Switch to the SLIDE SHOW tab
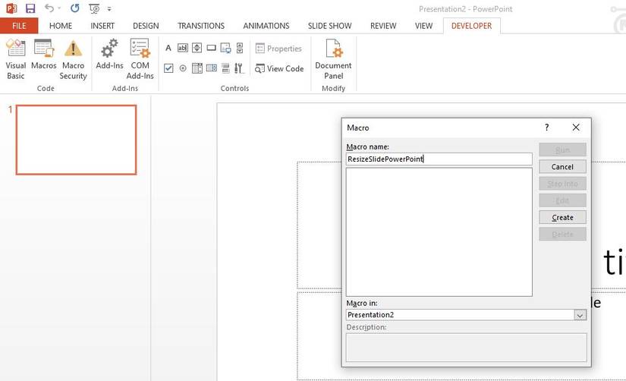Viewport: 626px width, 381px height. point(329,26)
